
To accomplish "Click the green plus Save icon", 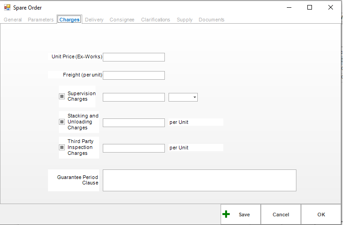I will tap(226, 214).
